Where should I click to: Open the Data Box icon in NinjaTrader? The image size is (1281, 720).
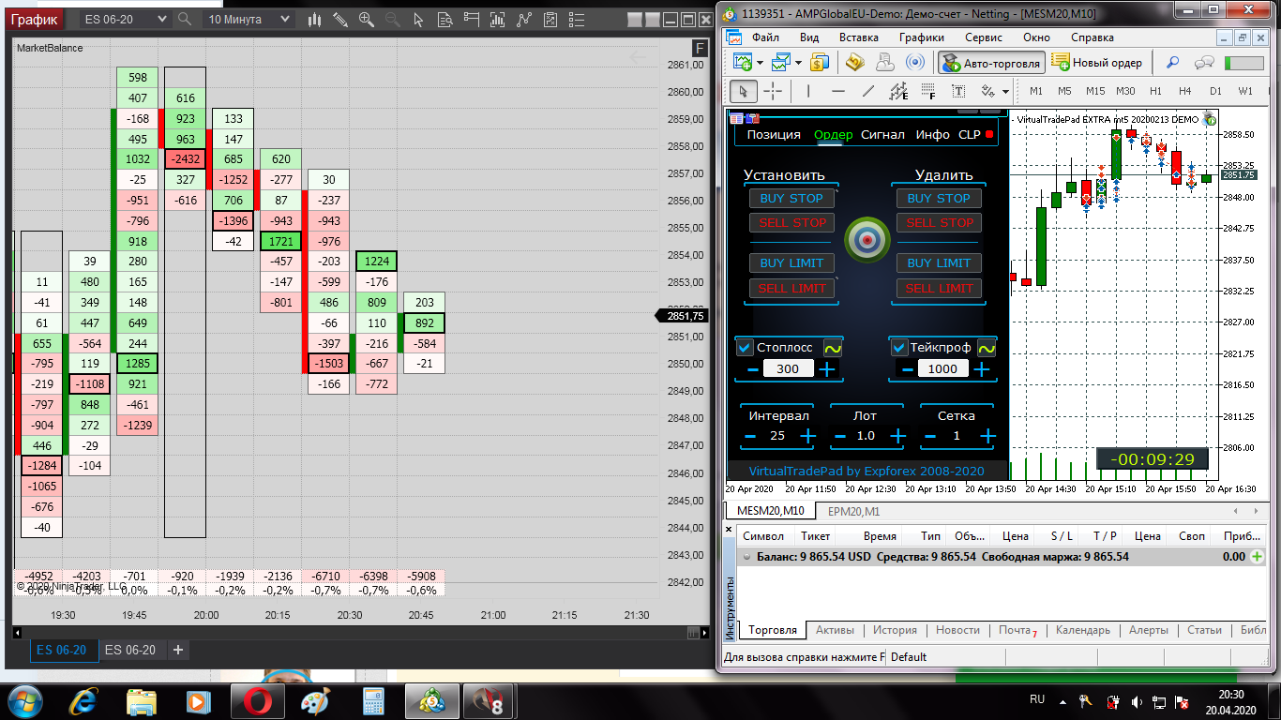(445, 19)
